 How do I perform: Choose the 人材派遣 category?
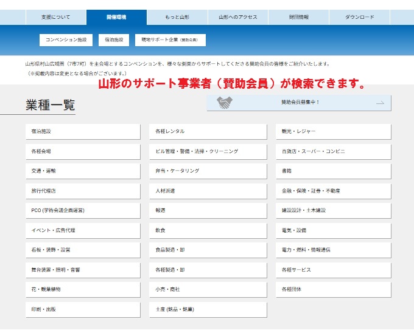tap(208, 191)
